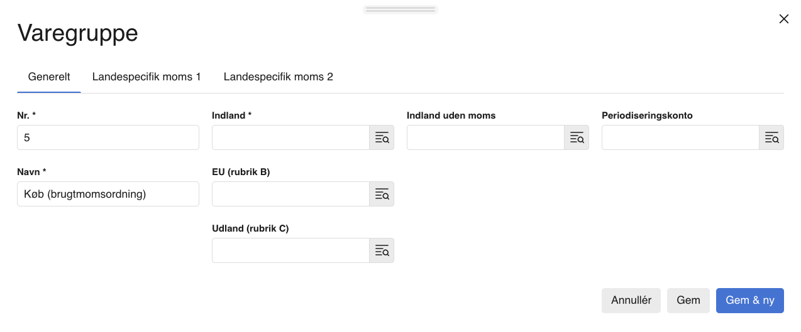This screenshot has height=332, width=801.
Task: Grab the drag handle at dialog top
Action: pos(400,9)
